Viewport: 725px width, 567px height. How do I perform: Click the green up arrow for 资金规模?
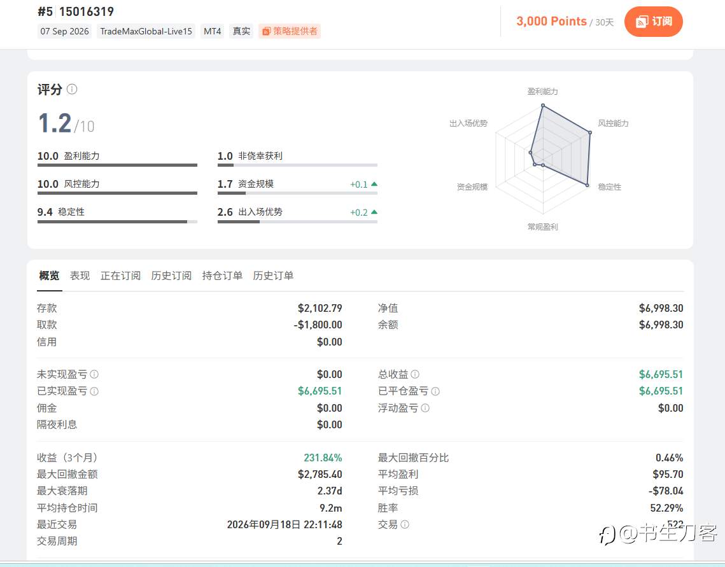click(x=374, y=184)
